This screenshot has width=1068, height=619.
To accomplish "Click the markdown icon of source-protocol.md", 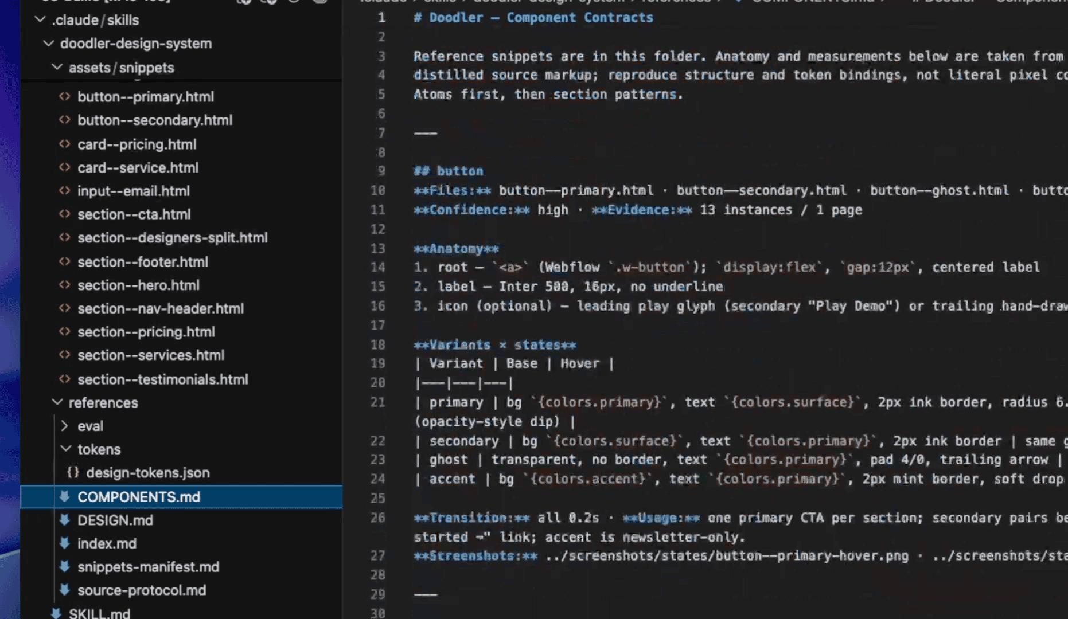I will (x=65, y=590).
